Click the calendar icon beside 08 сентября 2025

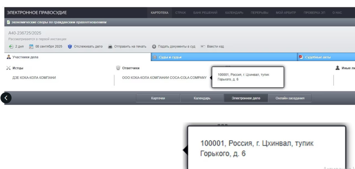[x=31, y=47]
